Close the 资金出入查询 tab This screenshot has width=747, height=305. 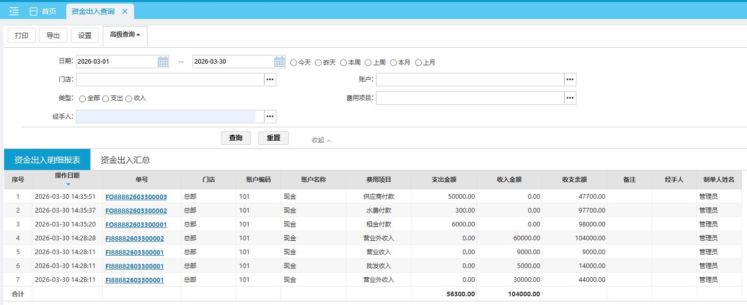point(125,11)
